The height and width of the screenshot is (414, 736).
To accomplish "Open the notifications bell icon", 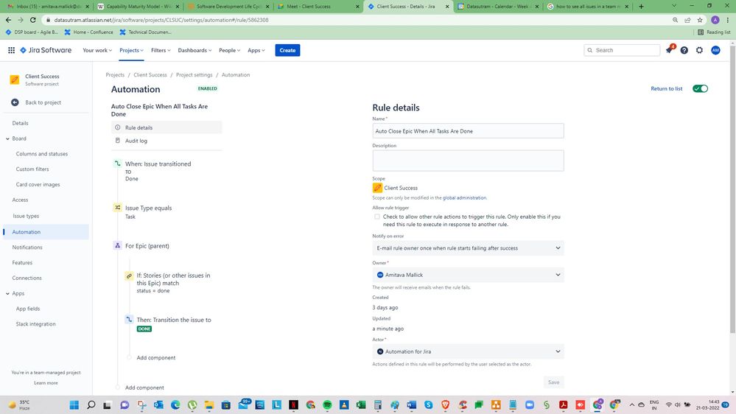I will (669, 50).
